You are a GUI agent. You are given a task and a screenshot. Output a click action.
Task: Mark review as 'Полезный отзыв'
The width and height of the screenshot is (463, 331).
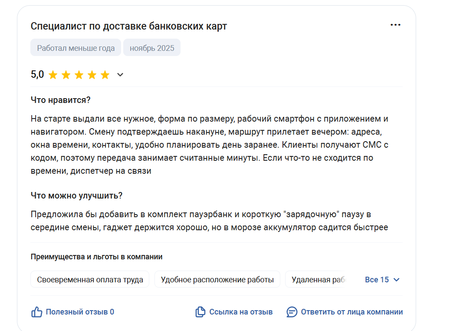(x=80, y=312)
